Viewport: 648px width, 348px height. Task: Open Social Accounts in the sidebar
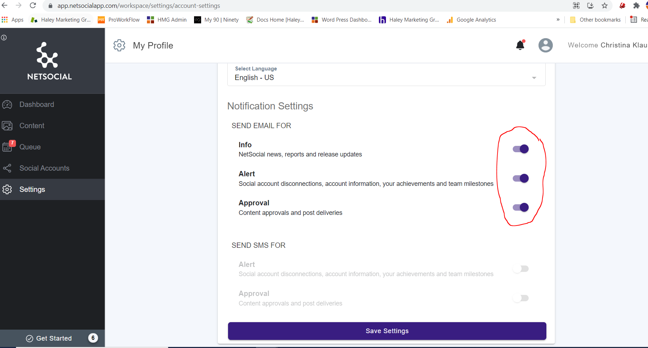[52, 168]
